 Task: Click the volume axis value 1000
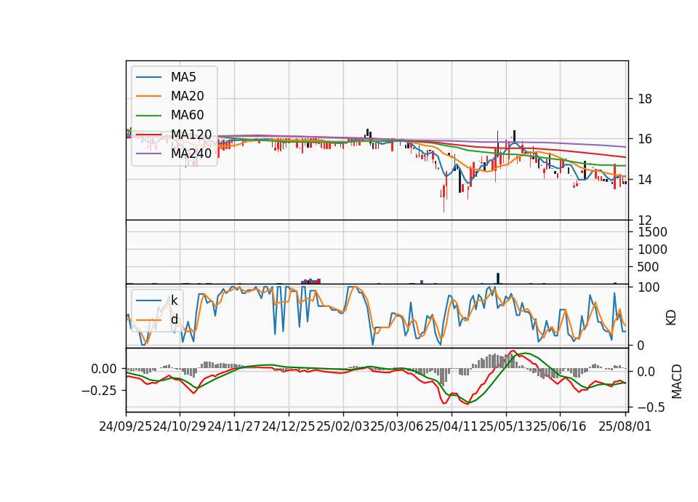pos(653,250)
